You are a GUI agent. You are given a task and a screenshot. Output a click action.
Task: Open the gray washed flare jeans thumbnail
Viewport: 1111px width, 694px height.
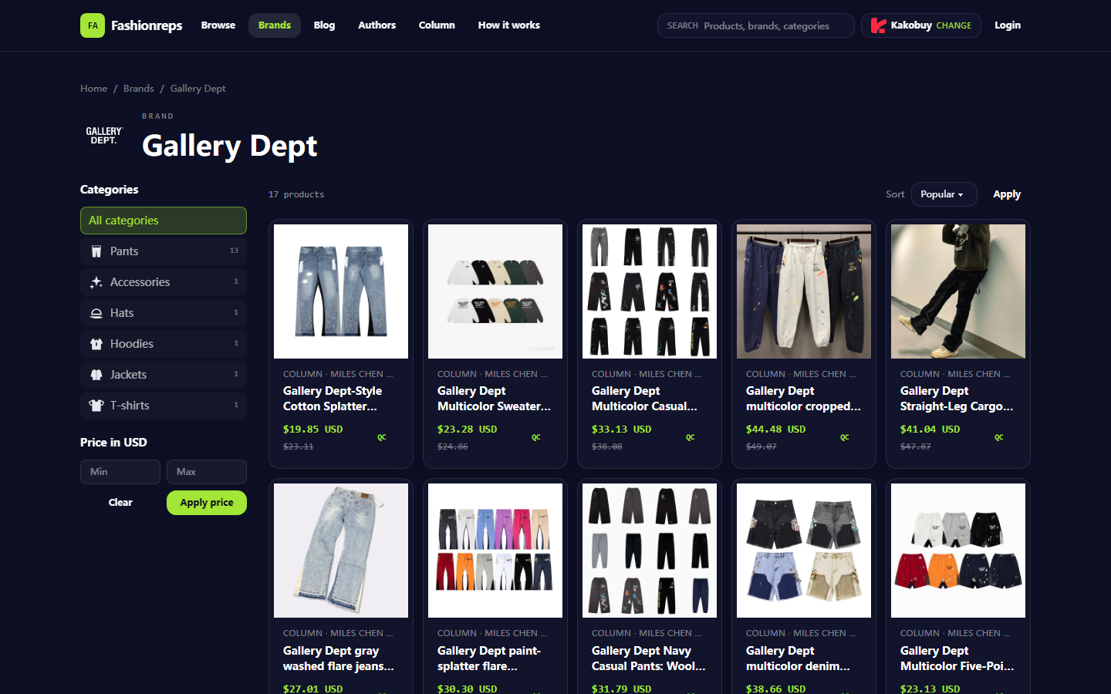pyautogui.click(x=341, y=551)
